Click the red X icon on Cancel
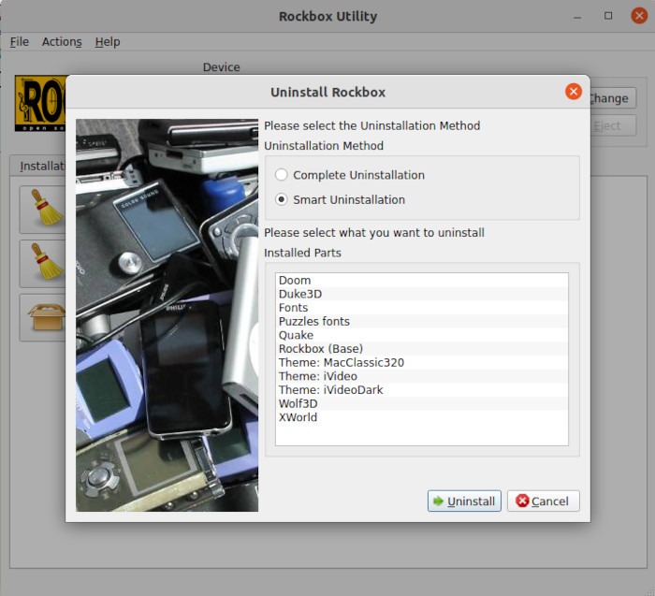655x596 pixels. tap(522, 501)
